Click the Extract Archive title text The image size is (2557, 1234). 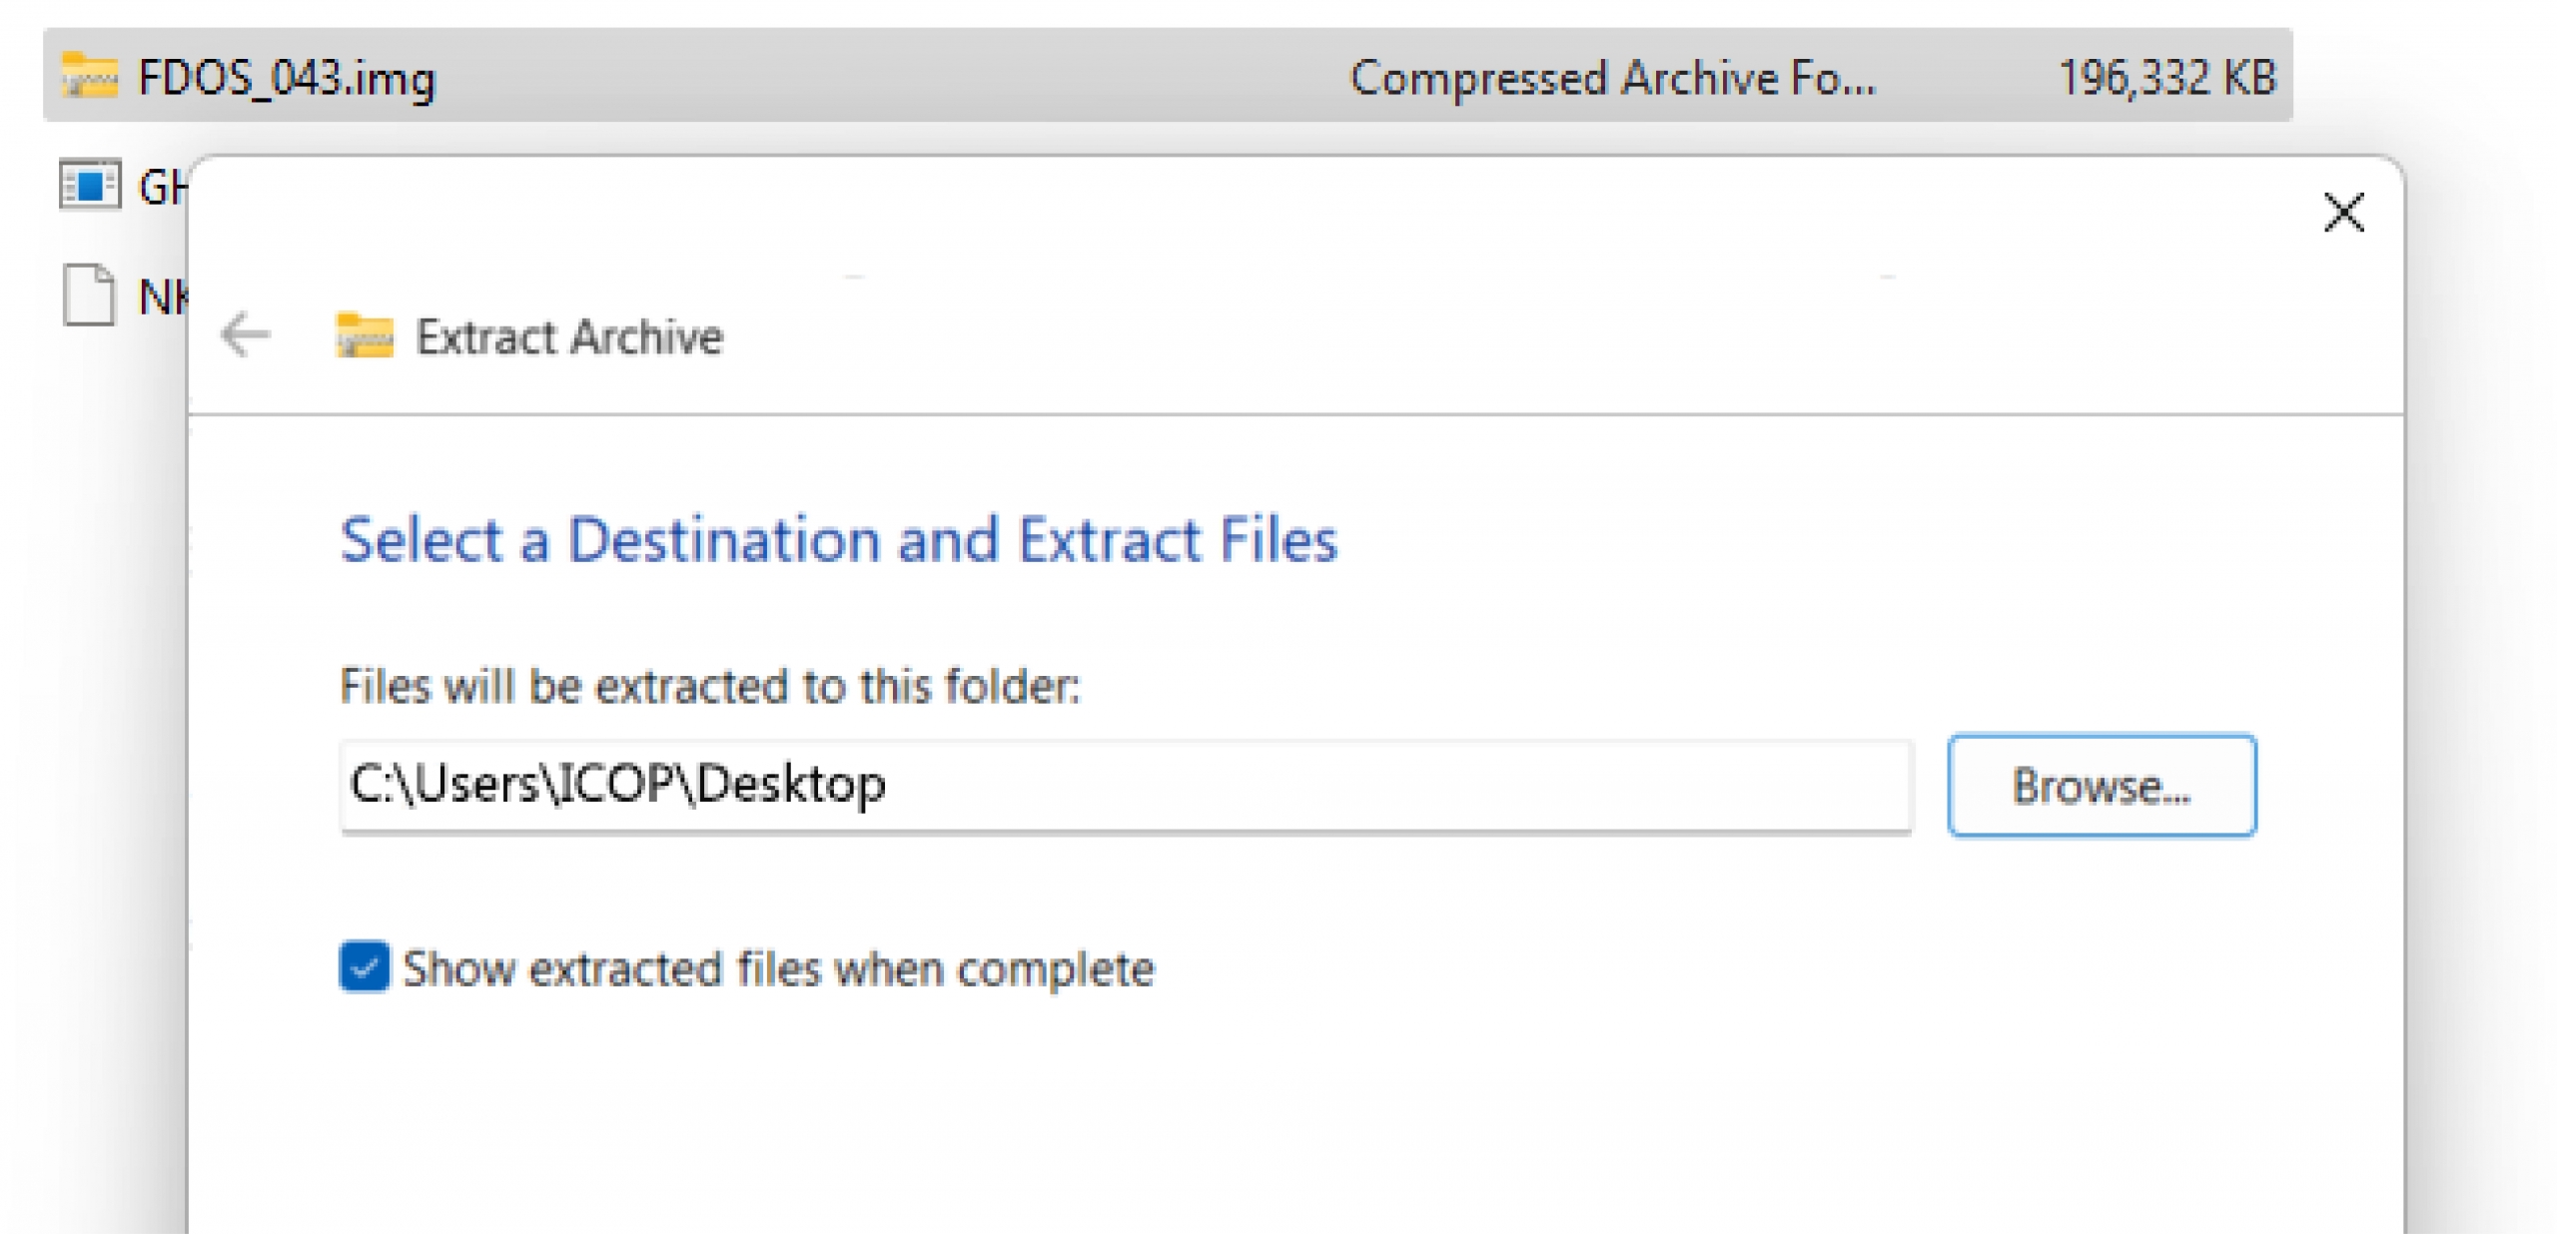[x=569, y=337]
